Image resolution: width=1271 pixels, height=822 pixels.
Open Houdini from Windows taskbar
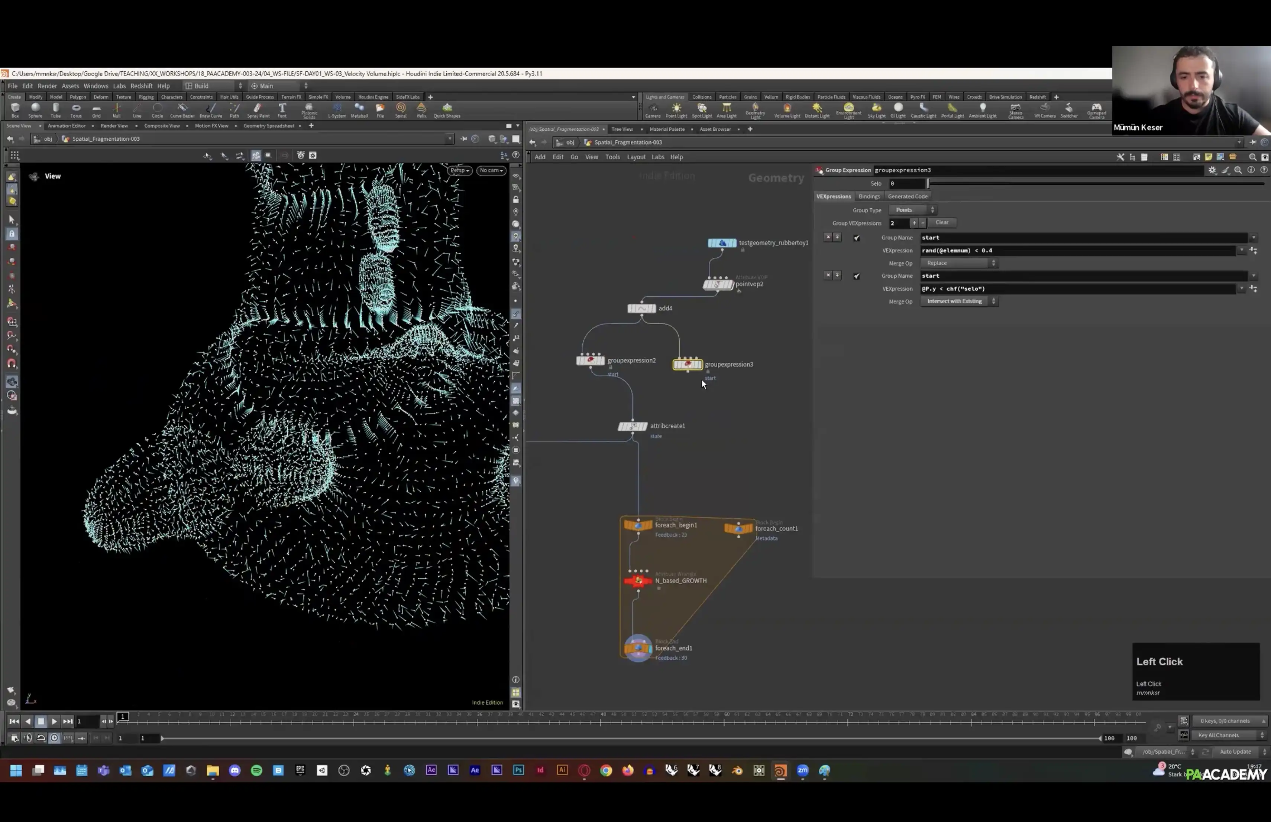(780, 770)
